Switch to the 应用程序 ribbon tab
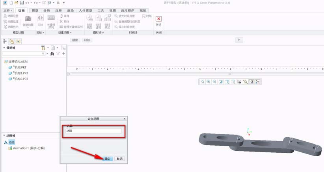The height and width of the screenshot is (172, 324). 128,10
